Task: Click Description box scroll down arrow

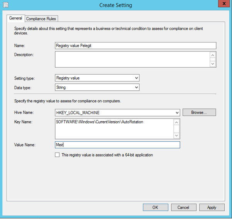Action: tap(213, 64)
